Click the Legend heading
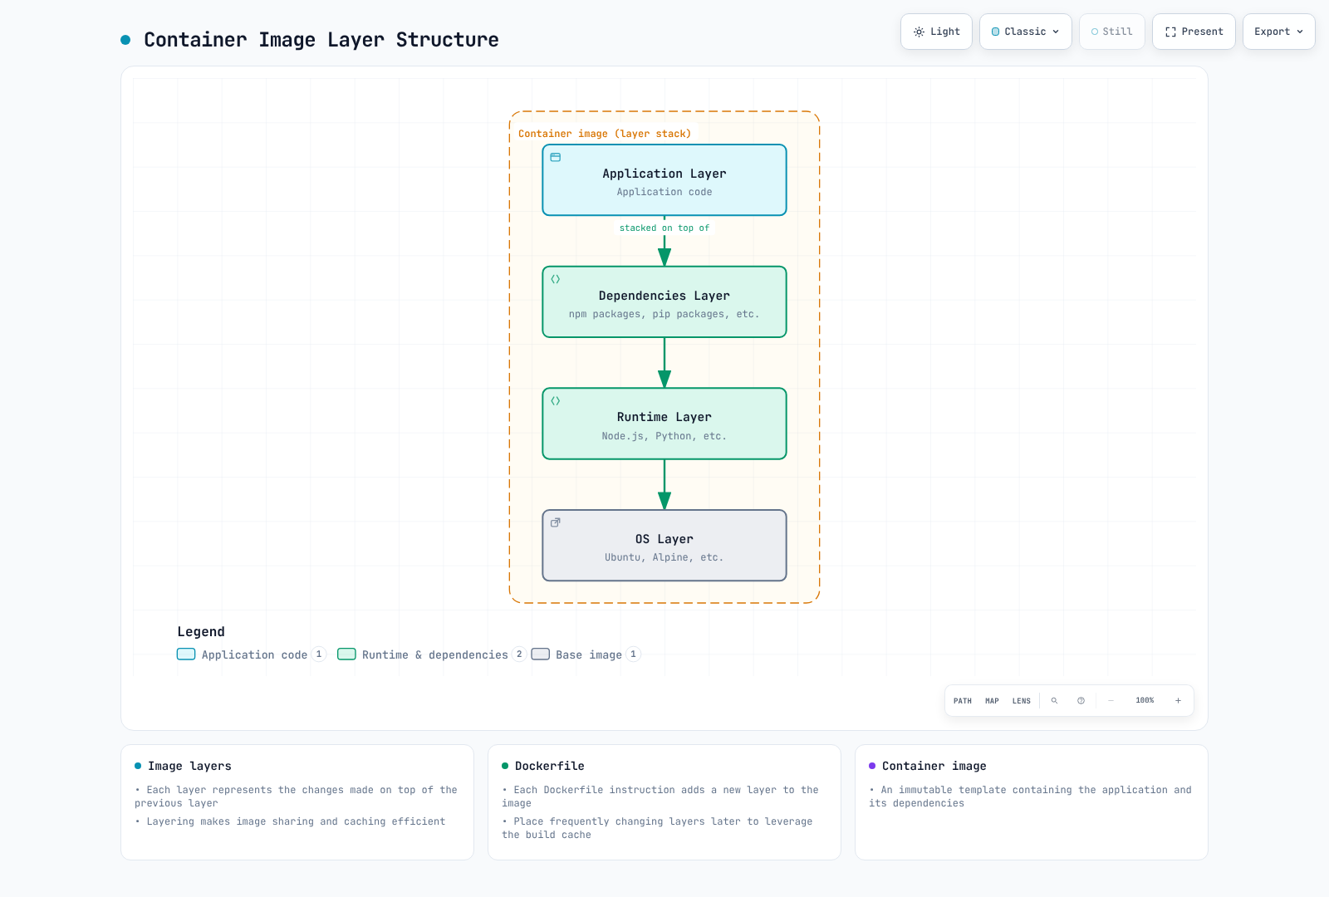This screenshot has height=897, width=1329. click(x=201, y=632)
